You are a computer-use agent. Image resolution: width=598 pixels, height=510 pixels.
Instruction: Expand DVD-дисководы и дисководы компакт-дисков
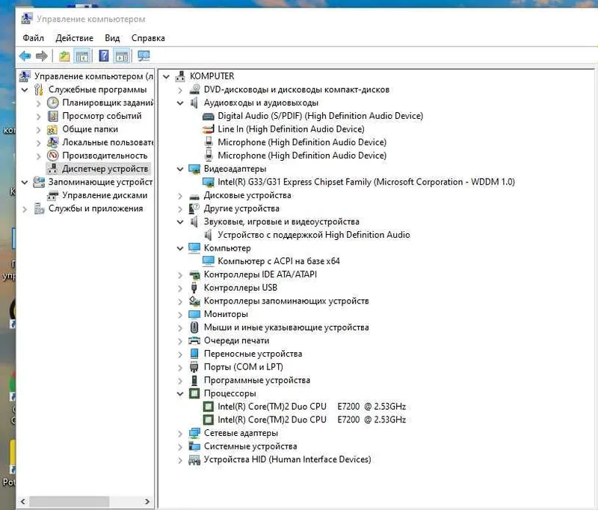[180, 90]
